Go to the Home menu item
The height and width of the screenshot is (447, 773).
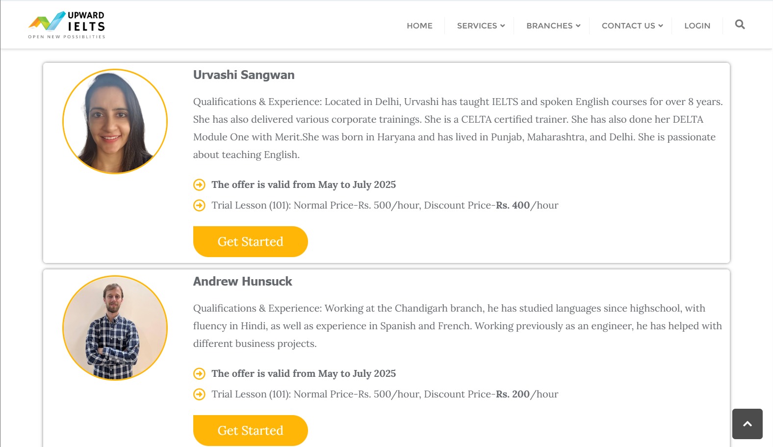(419, 26)
